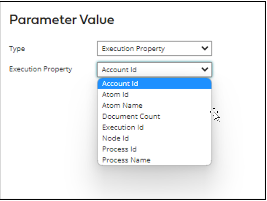This screenshot has width=267, height=201.
Task: Click the chevron arrow beside Account Id
Action: tap(205, 70)
